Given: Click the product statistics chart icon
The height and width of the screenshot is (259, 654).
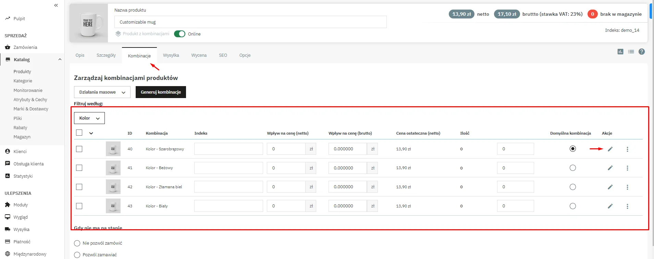Looking at the screenshot, I should [620, 52].
